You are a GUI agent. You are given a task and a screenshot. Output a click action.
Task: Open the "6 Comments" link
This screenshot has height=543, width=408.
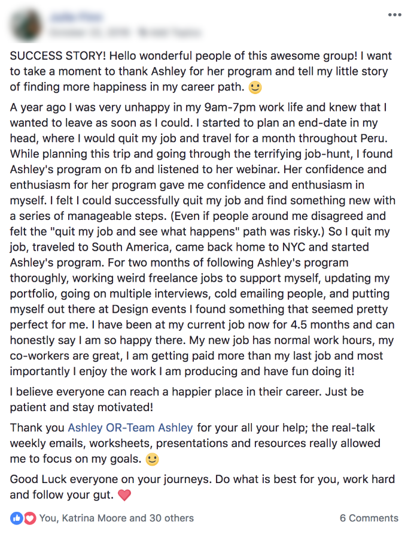pos(369,518)
